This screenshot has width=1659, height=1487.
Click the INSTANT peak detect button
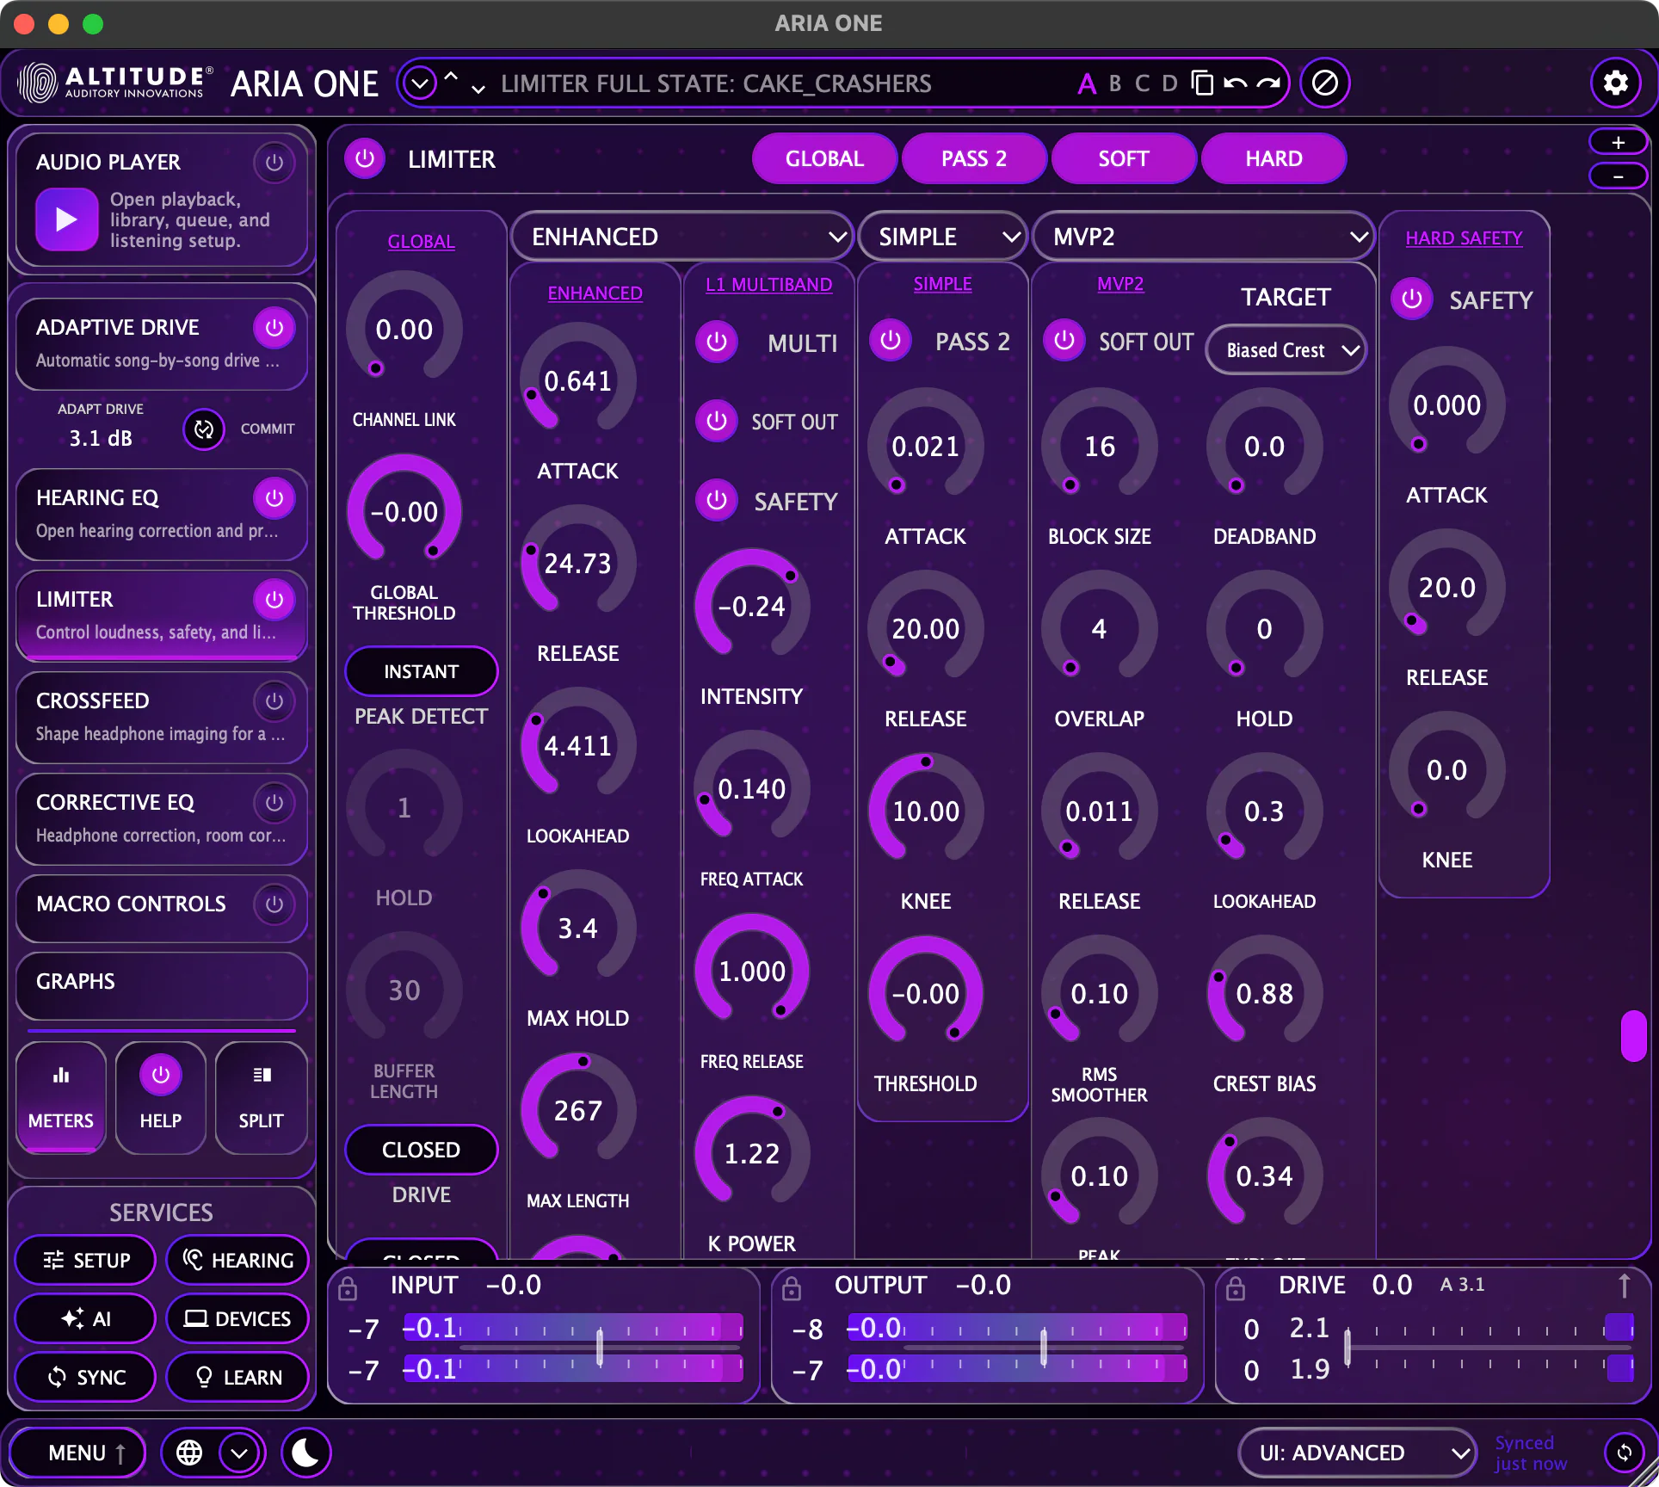point(421,671)
